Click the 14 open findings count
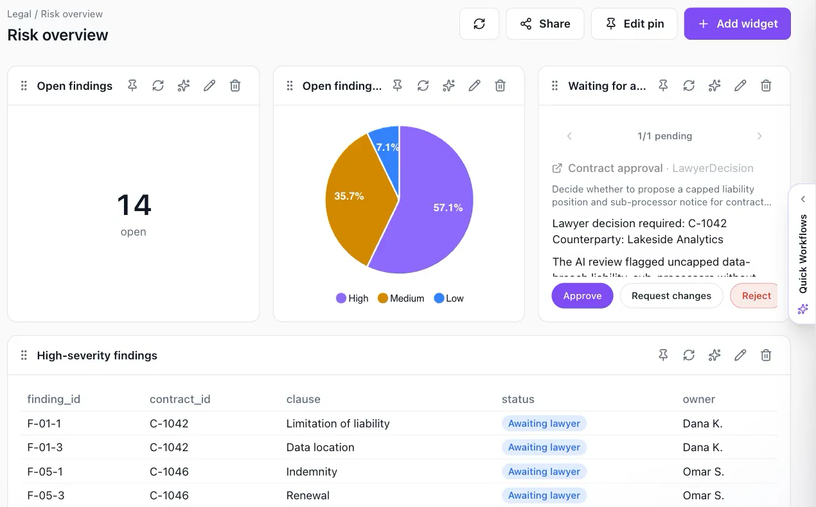This screenshot has width=816, height=507. 134,205
